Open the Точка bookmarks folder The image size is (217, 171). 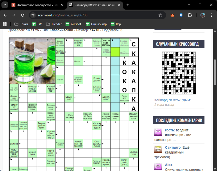coord(21,24)
